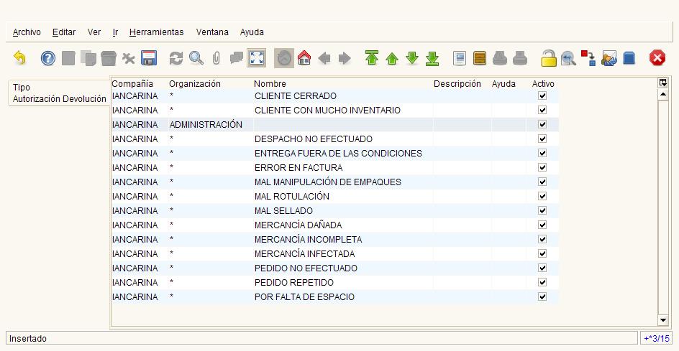Toggle Activo checkbox in ADMINISTRACIÓN row

[542, 124]
